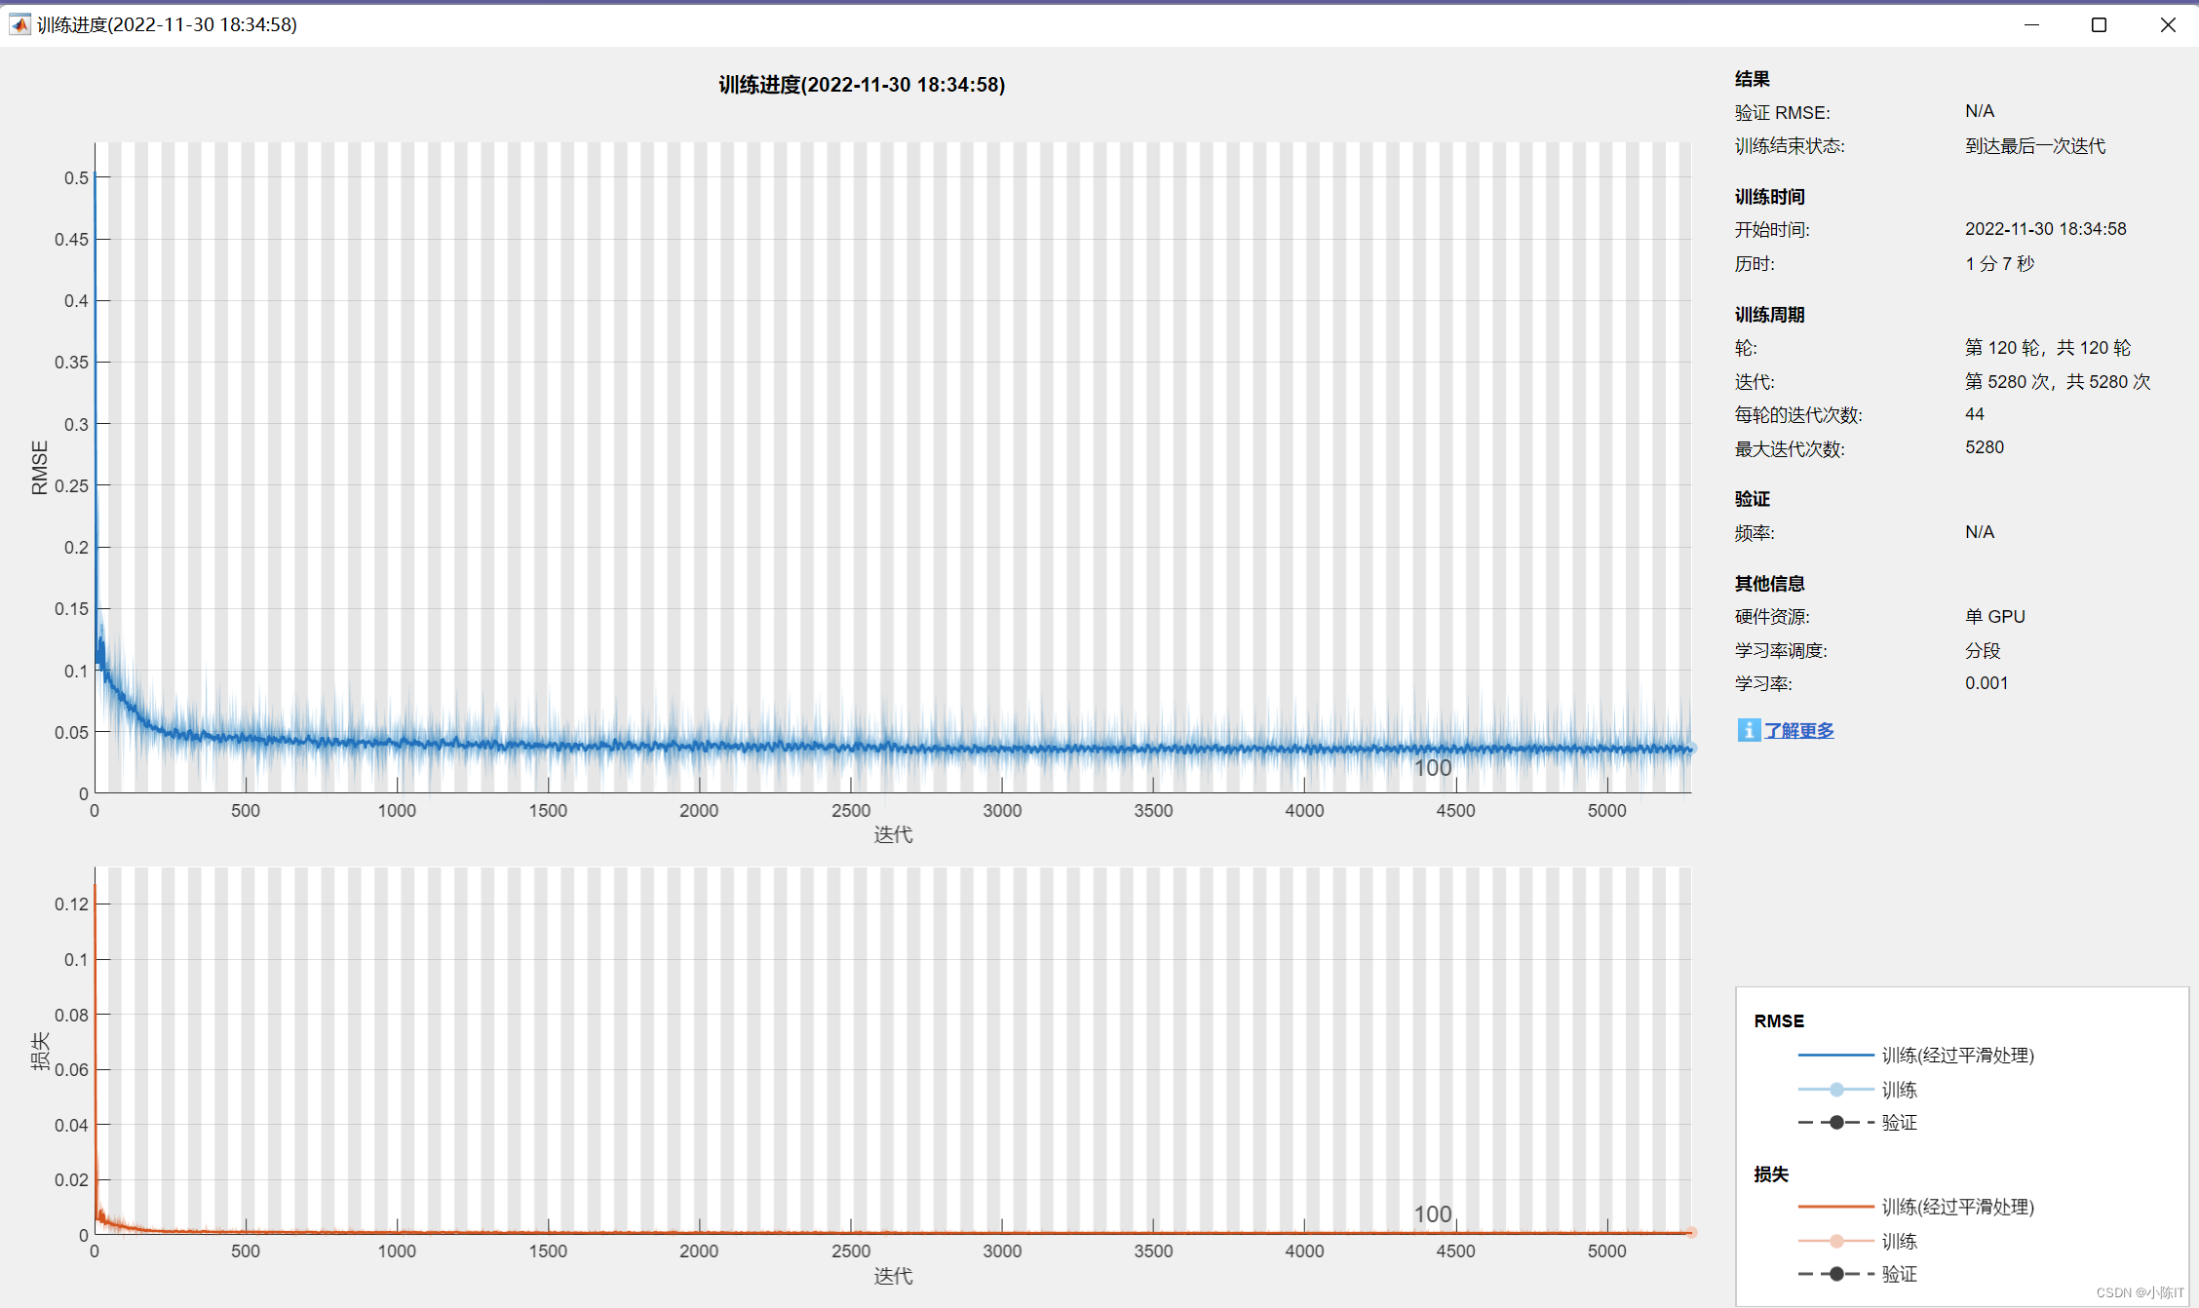2199x1308 pixels.
Task: Click the plot title 训练进度(2022-11-30 18:34:58)
Action: tap(862, 85)
